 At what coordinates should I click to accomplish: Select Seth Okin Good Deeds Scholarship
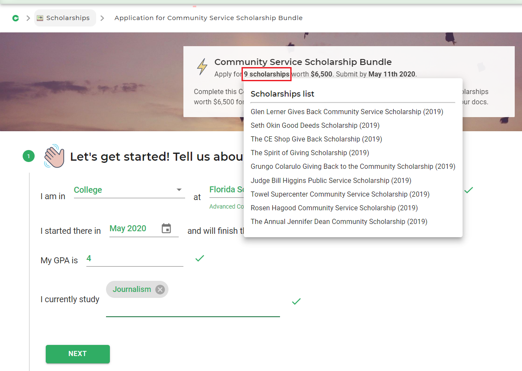pos(315,126)
